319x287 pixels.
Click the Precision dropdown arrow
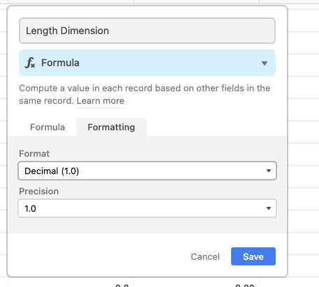tap(269, 208)
